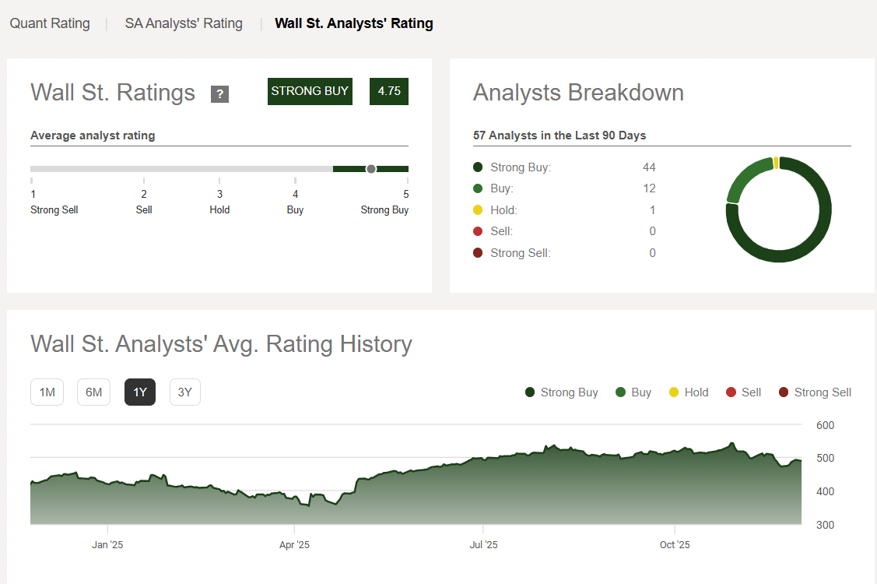Viewport: 877px width, 584px height.
Task: Toggle the Hold chart legend item
Action: pos(689,392)
